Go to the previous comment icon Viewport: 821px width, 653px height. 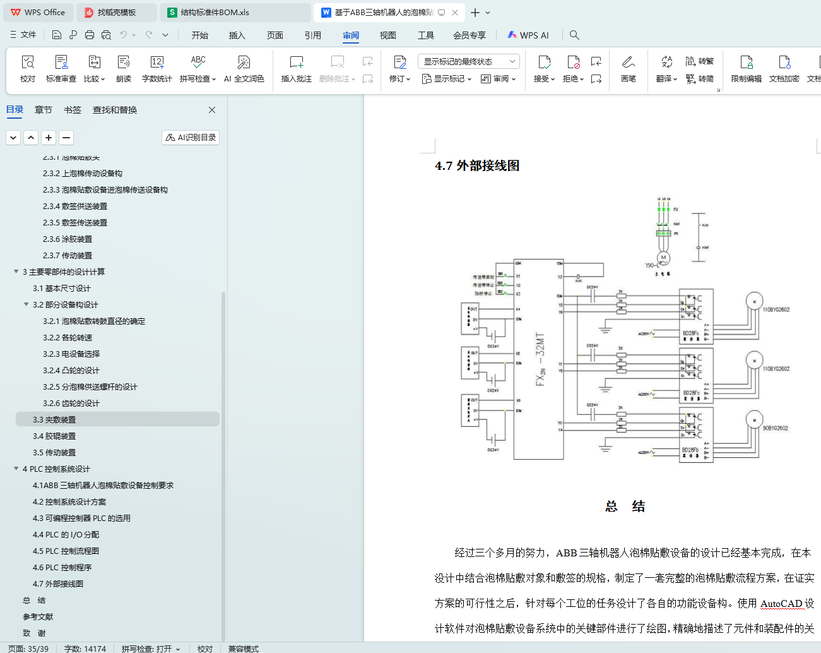[x=368, y=61]
